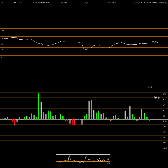Click the "(5,5" parameter text

tap(86, 3)
